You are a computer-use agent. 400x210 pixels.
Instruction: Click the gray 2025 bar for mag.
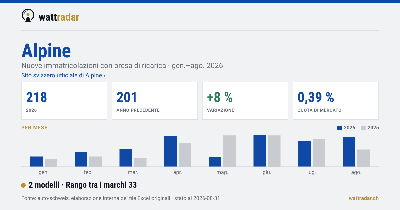tap(230, 151)
